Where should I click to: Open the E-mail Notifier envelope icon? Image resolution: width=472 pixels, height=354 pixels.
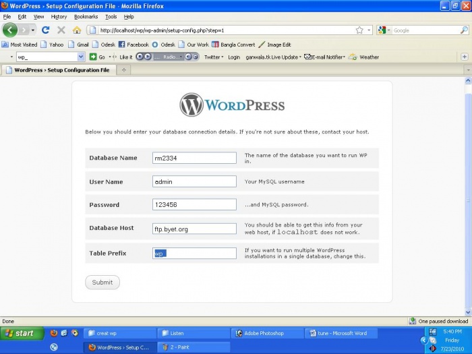click(x=307, y=57)
